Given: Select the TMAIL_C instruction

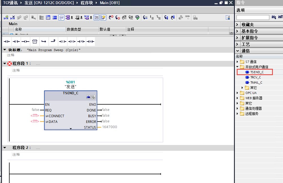Looking at the screenshot, I should pyautogui.click(x=256, y=82).
